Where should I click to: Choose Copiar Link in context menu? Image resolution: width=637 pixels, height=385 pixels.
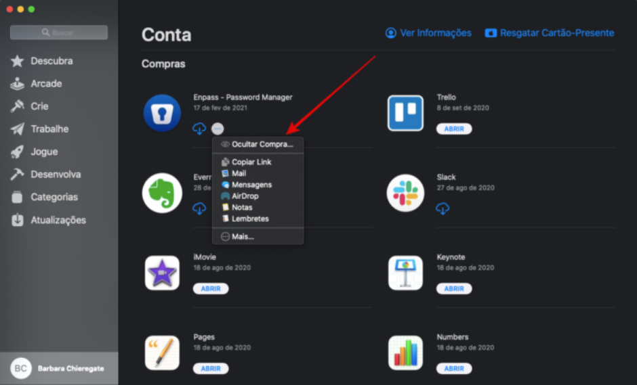point(258,162)
